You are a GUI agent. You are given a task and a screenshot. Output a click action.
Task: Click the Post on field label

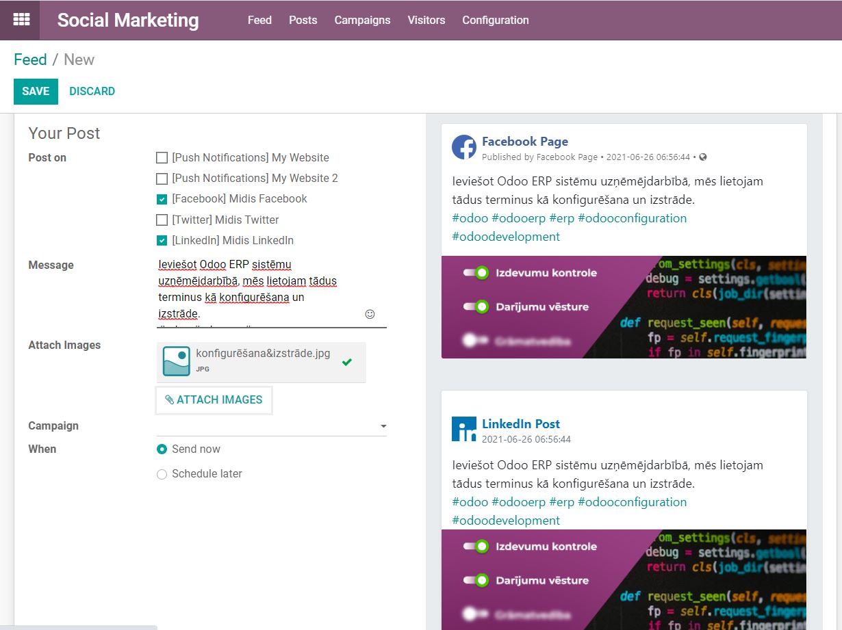47,158
